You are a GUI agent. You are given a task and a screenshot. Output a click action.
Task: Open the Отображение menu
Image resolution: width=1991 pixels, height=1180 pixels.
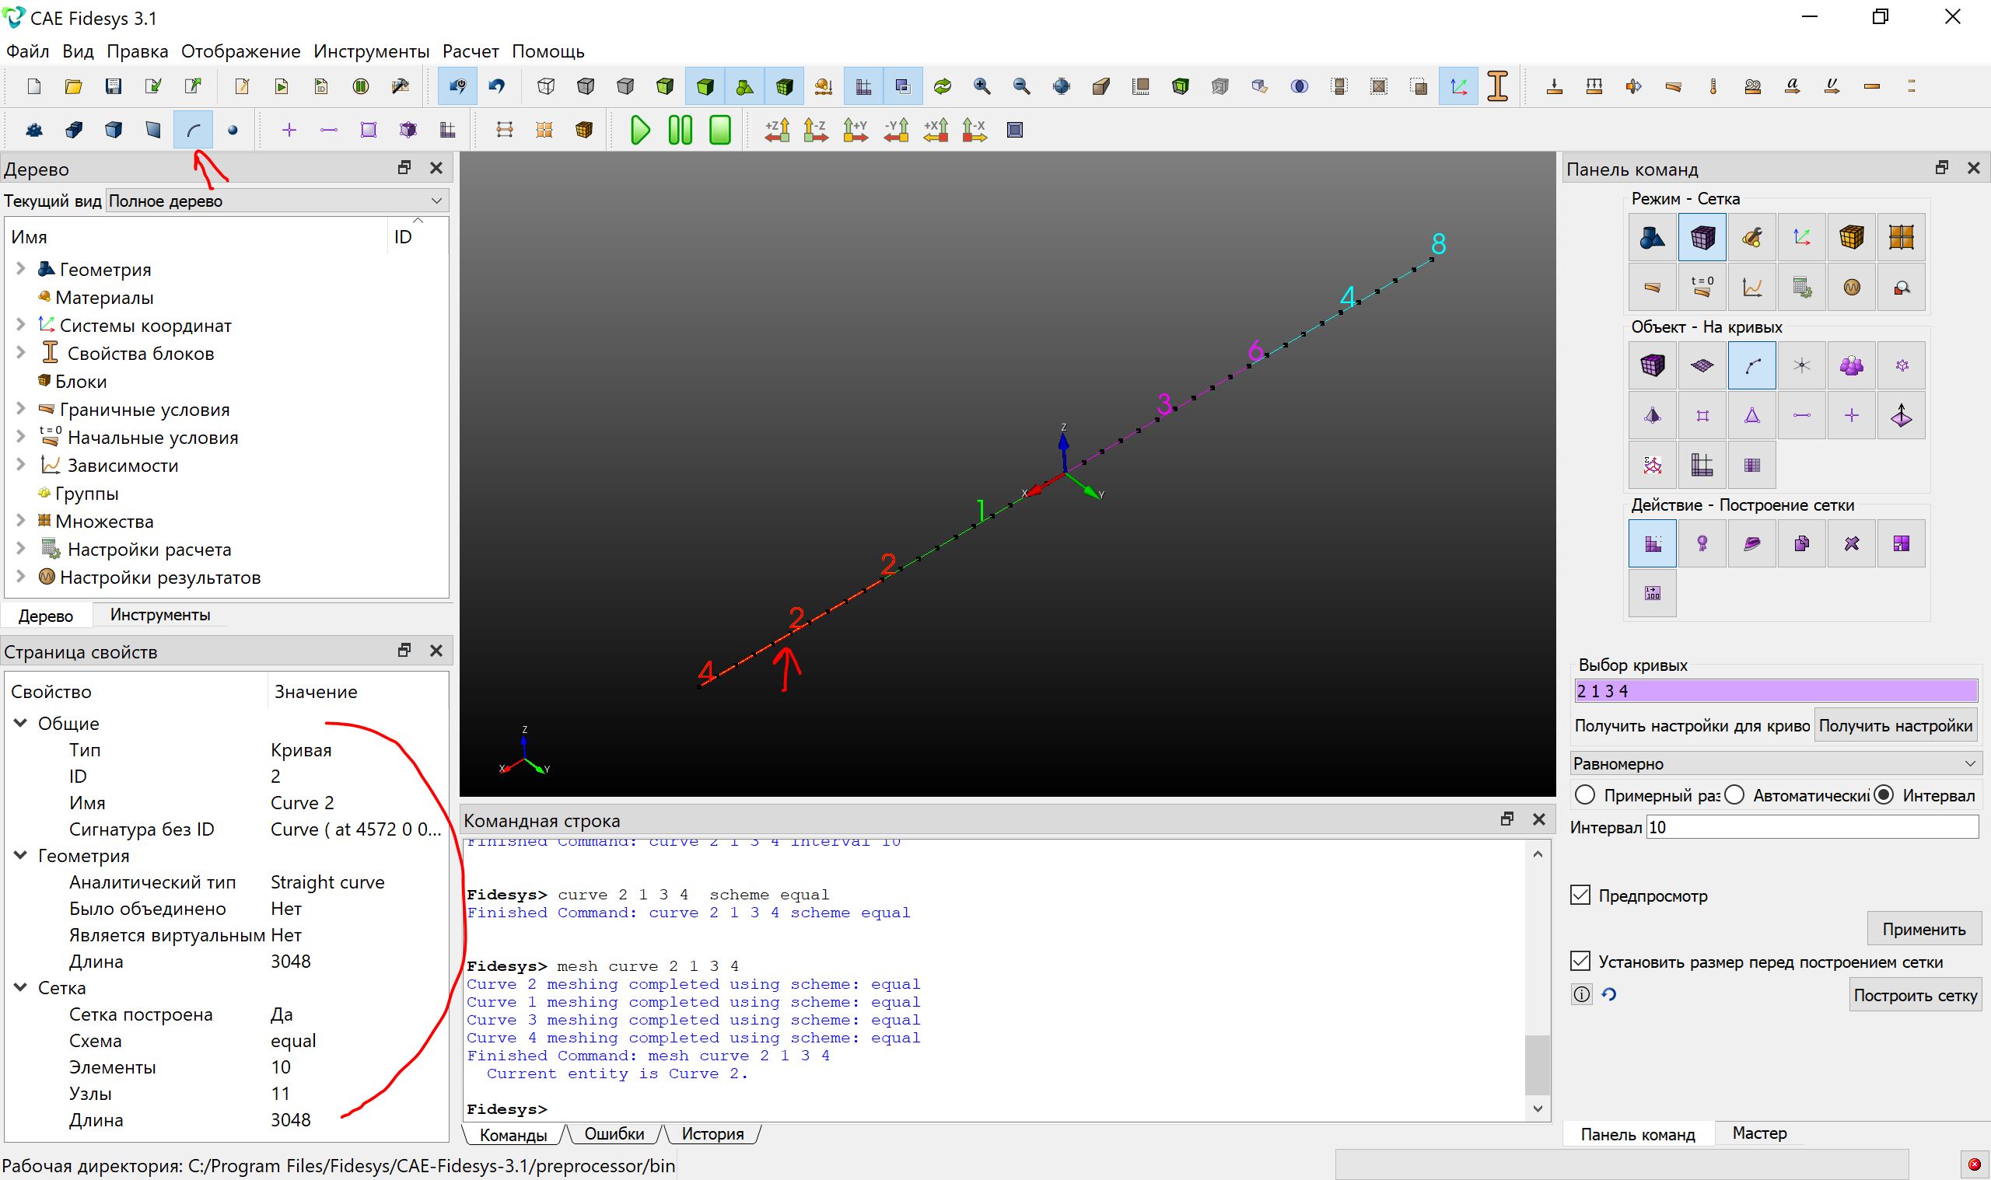tap(241, 51)
